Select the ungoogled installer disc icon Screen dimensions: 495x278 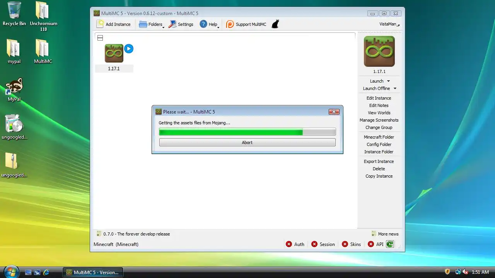(x=14, y=127)
